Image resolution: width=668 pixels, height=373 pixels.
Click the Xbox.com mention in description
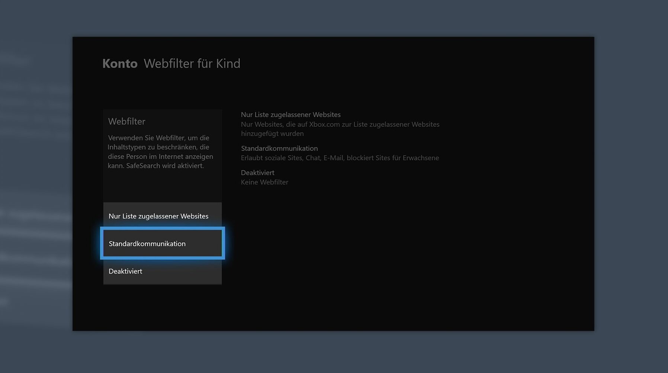324,124
